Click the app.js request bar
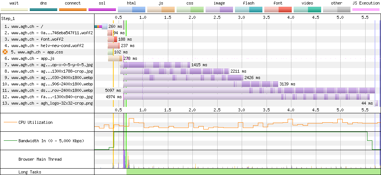The height and width of the screenshot is (175, 381). point(115,59)
